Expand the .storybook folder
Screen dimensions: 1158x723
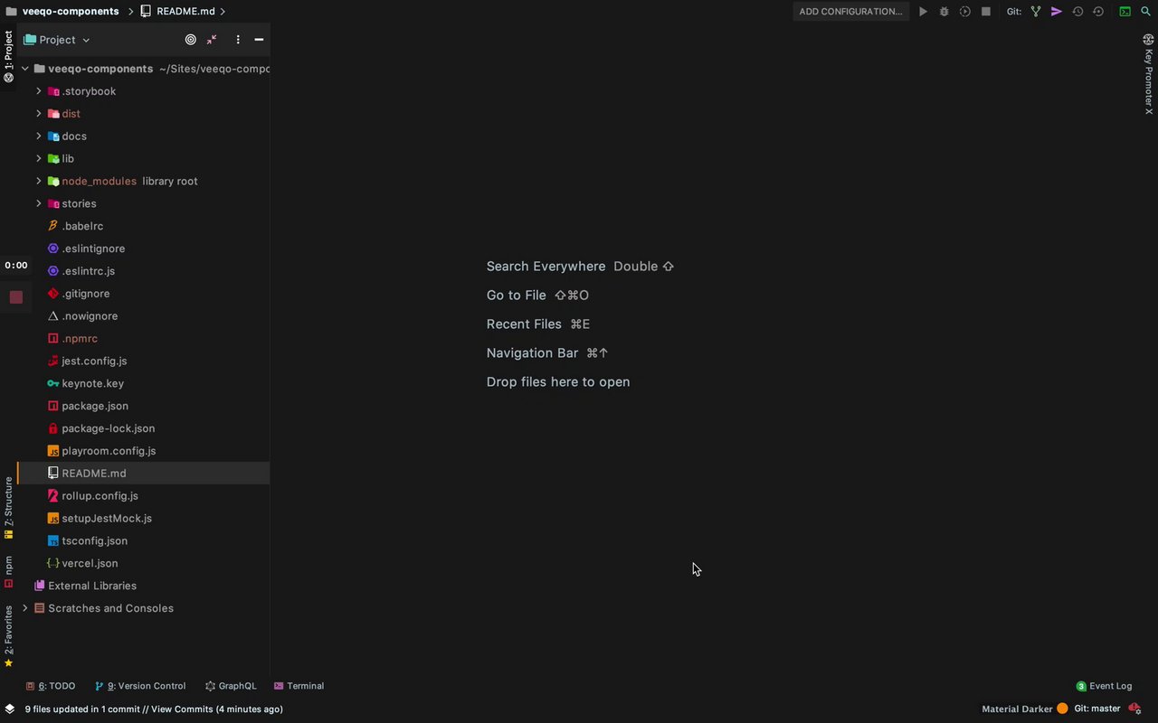[38, 91]
